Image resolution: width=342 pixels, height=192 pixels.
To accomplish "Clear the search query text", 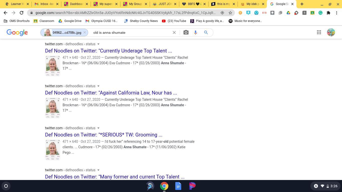I will 174,32.
